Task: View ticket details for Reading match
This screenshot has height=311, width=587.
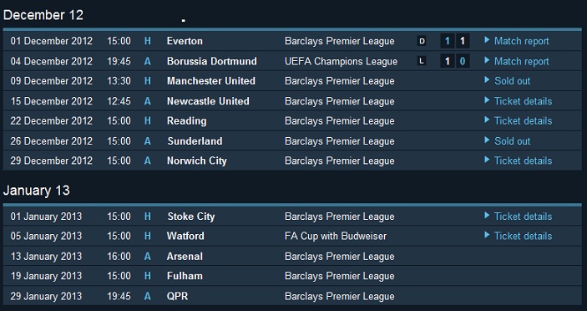Action: coord(523,120)
